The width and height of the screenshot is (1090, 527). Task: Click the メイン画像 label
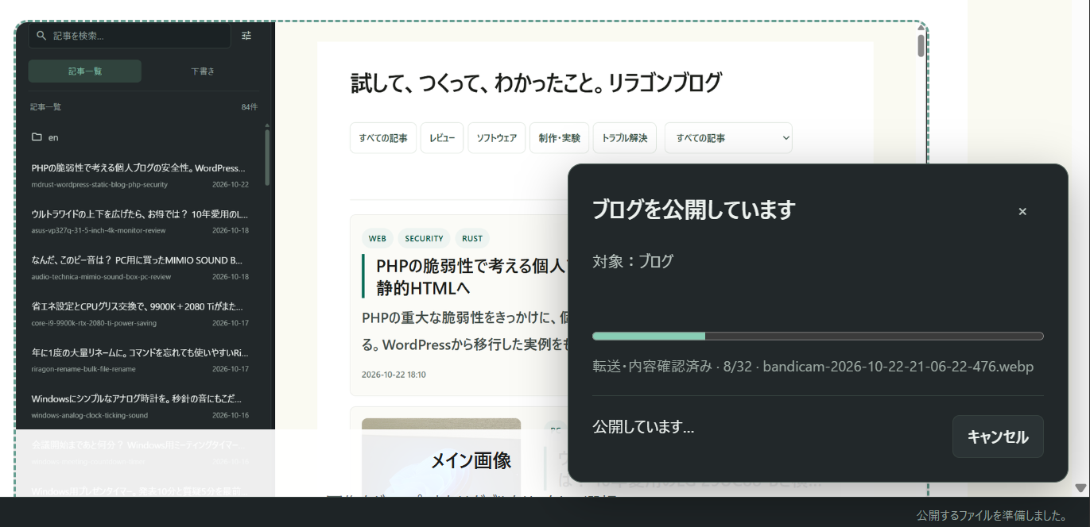[x=471, y=460]
